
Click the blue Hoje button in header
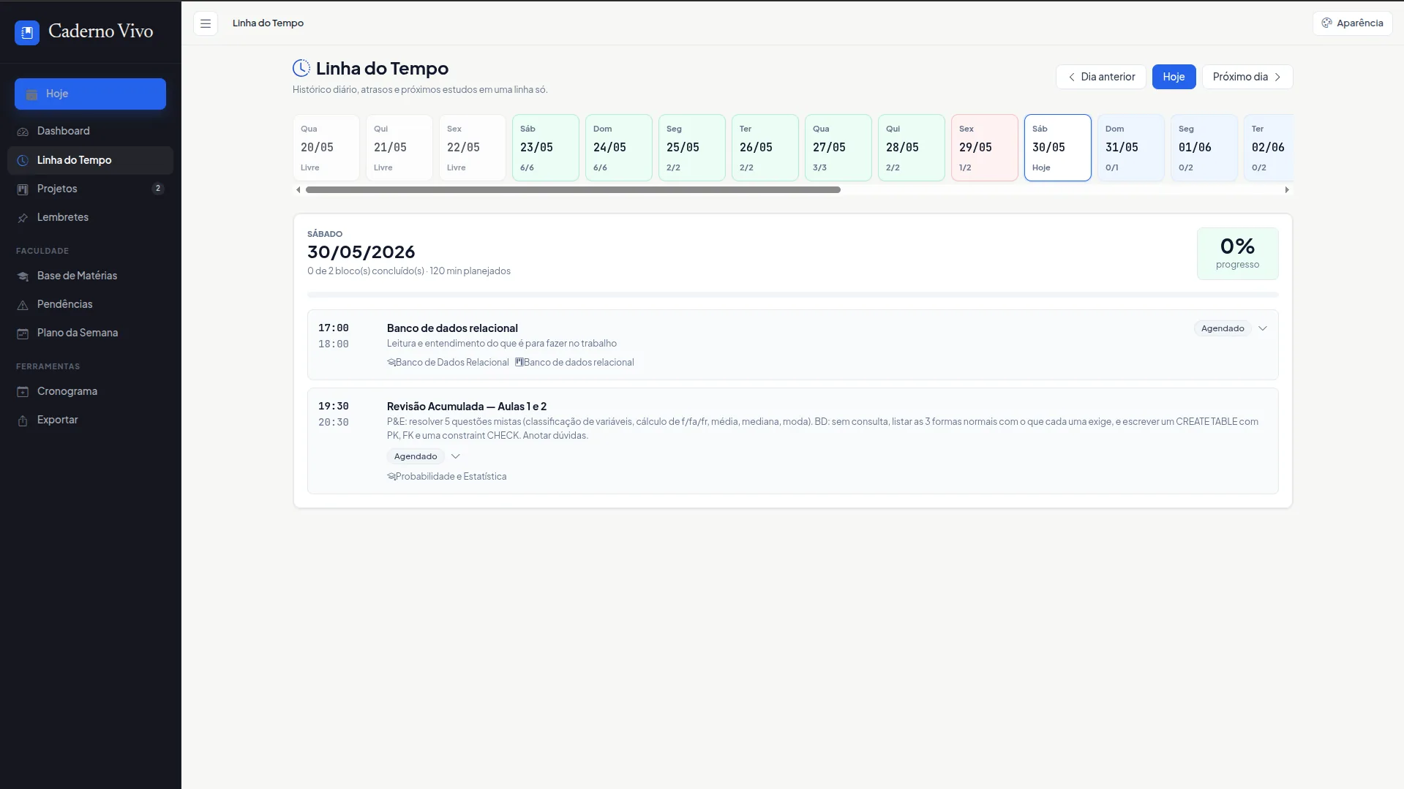click(x=1174, y=77)
